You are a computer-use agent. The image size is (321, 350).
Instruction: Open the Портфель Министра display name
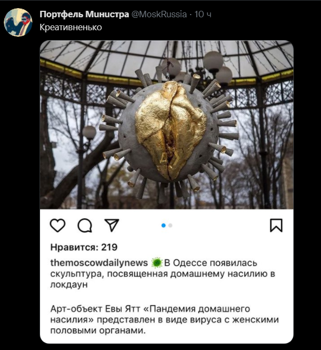[x=84, y=14]
